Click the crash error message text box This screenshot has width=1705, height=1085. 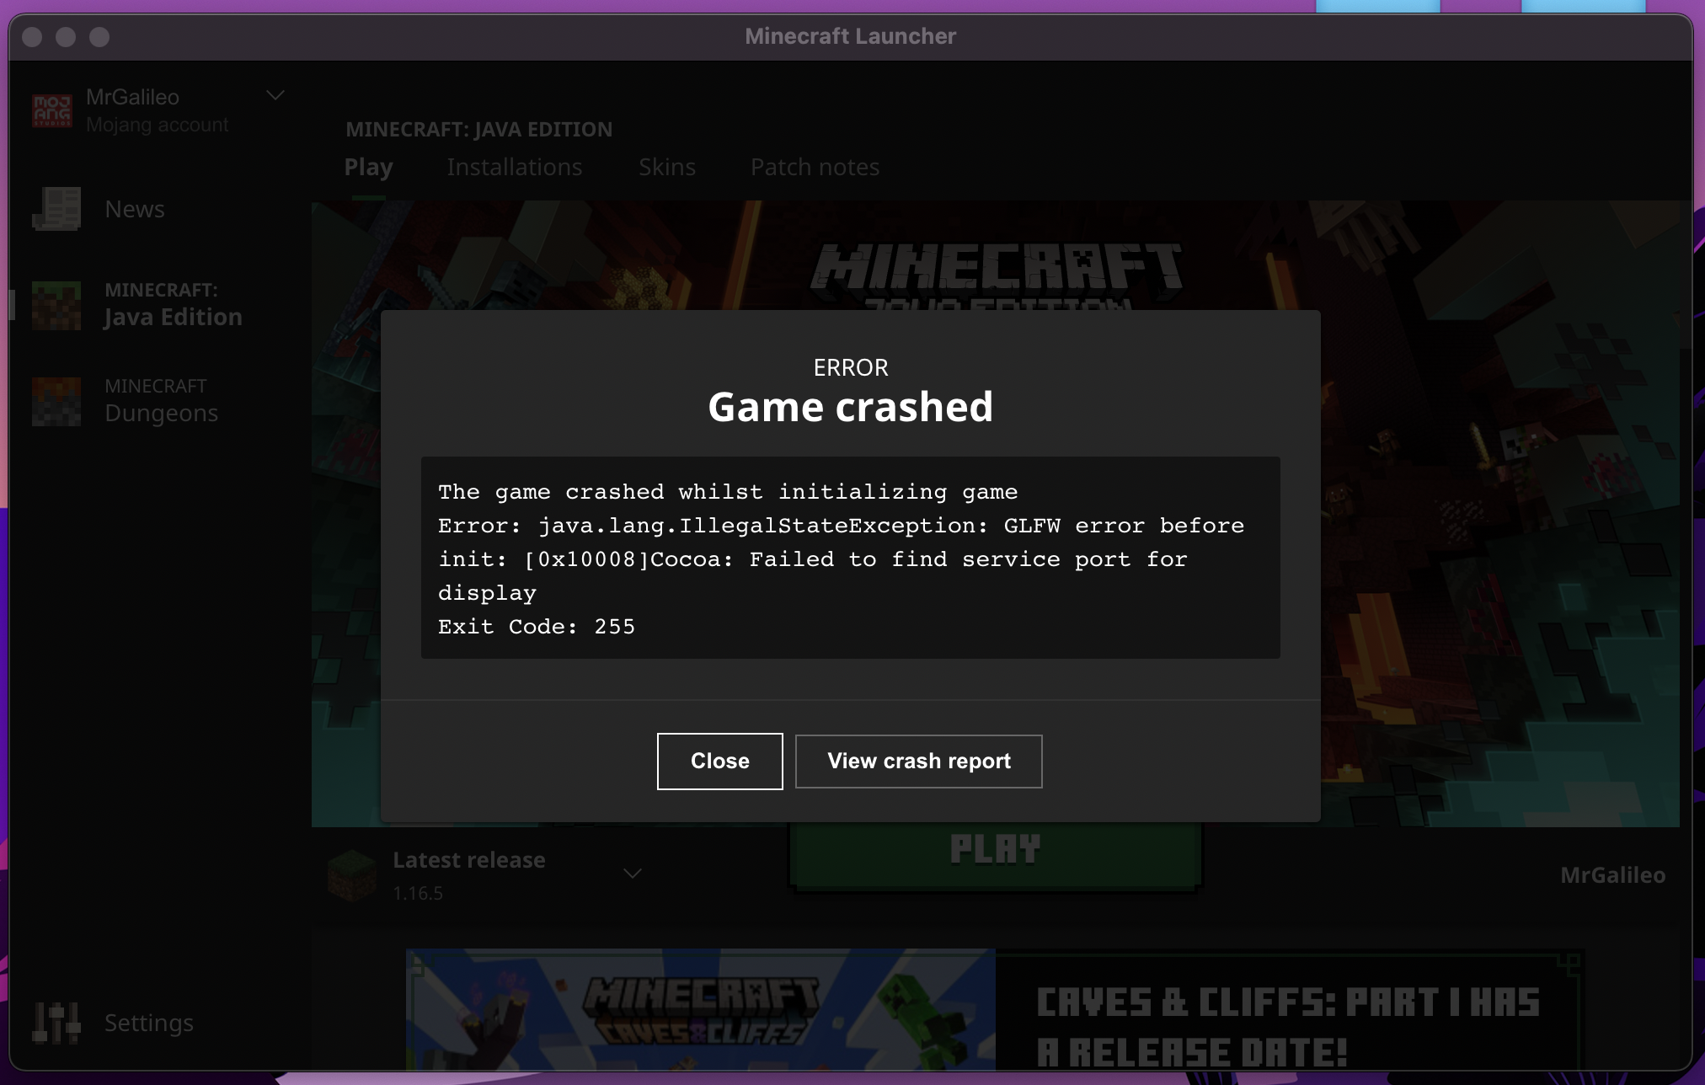(x=850, y=558)
